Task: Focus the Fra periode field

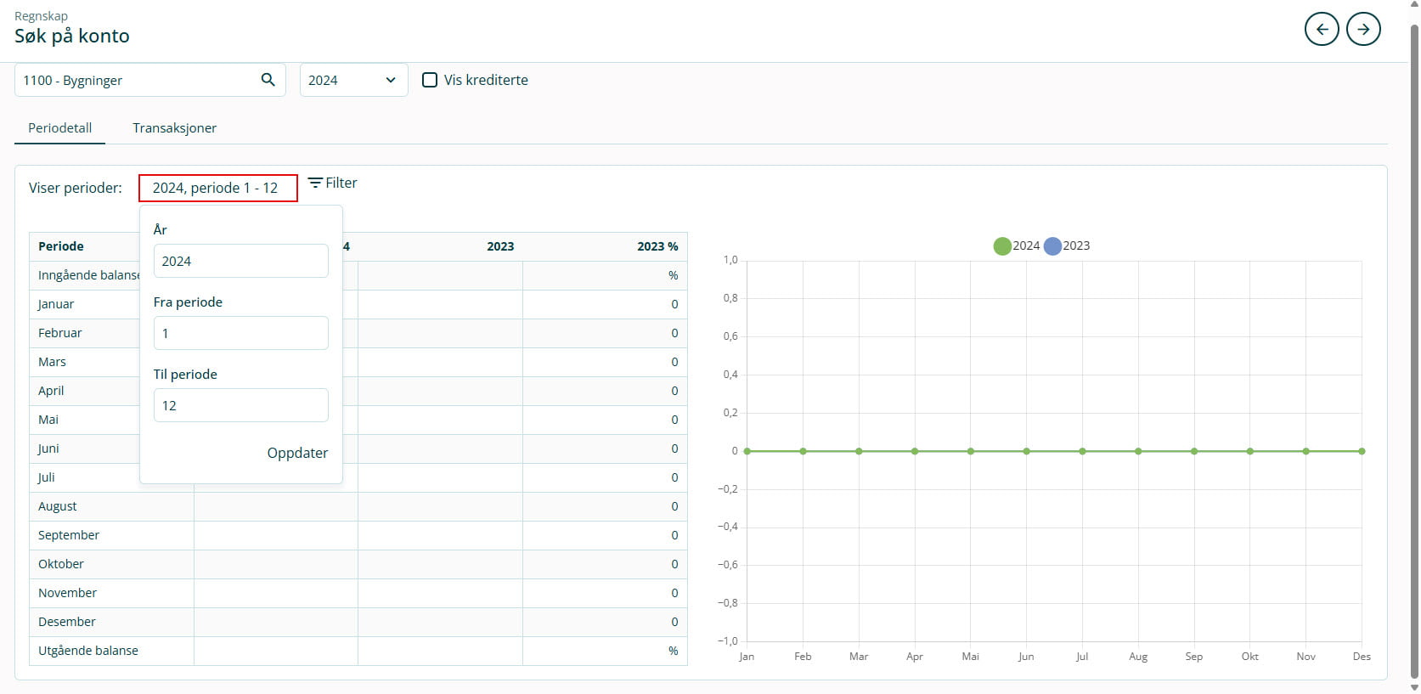Action: tap(240, 333)
